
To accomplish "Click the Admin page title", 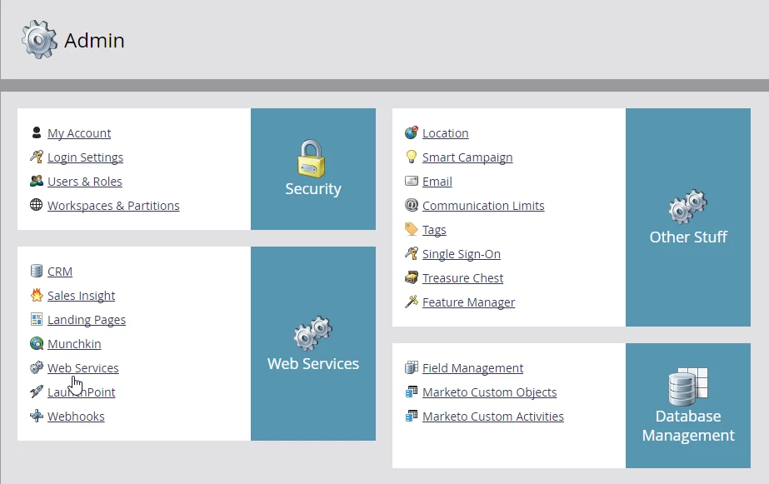I will [94, 40].
